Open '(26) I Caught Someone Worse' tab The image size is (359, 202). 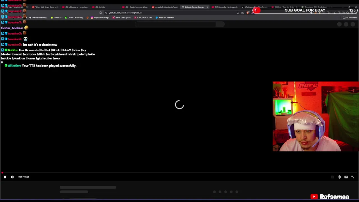pyautogui.click(x=135, y=7)
